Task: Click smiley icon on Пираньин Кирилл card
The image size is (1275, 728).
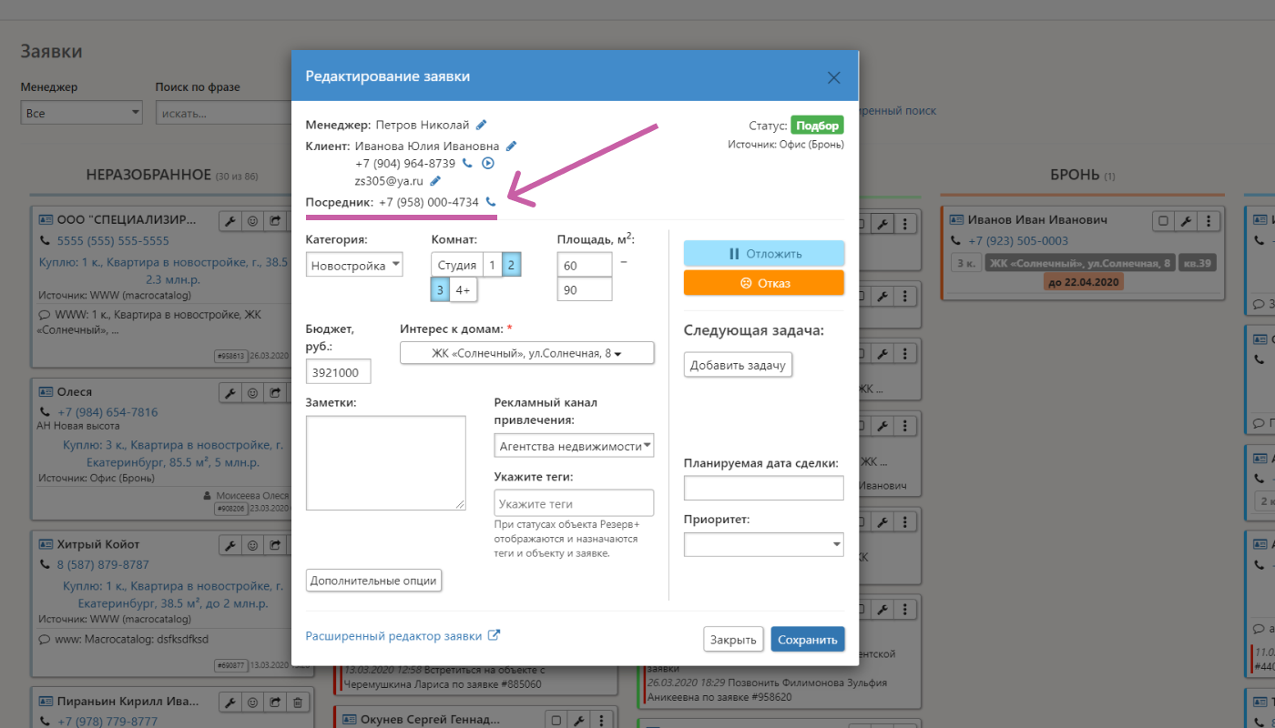Action: click(x=252, y=703)
